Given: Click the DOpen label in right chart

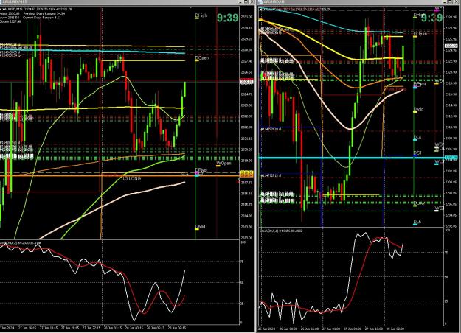Looking at the screenshot, I should click(x=420, y=34).
